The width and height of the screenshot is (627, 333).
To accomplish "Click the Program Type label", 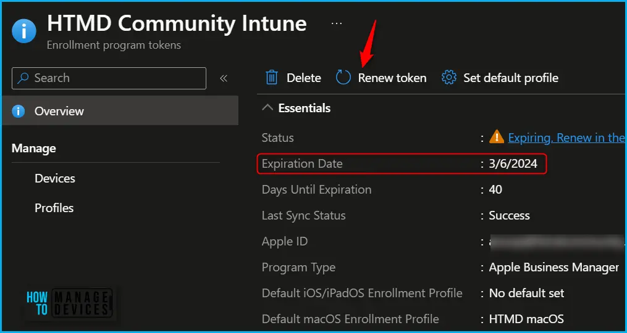I will coord(298,268).
